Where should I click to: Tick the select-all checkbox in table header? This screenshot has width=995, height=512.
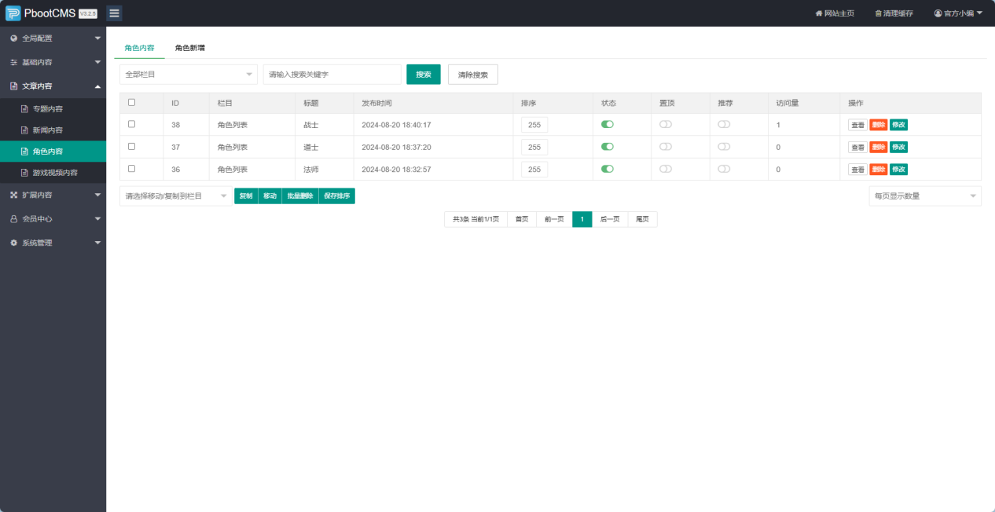[131, 102]
